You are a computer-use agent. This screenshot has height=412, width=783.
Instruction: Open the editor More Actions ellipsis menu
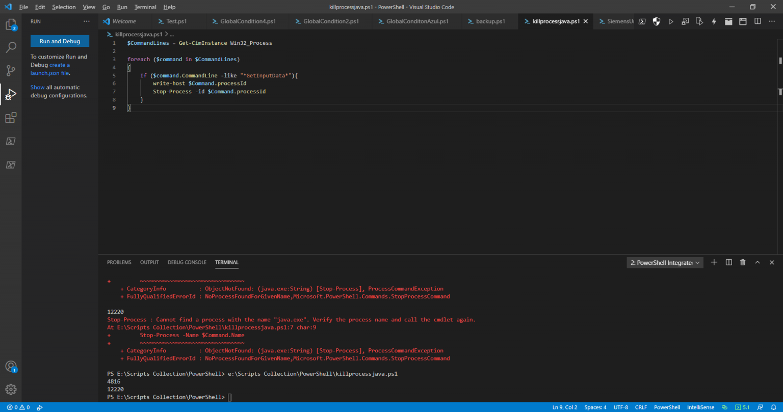click(772, 21)
